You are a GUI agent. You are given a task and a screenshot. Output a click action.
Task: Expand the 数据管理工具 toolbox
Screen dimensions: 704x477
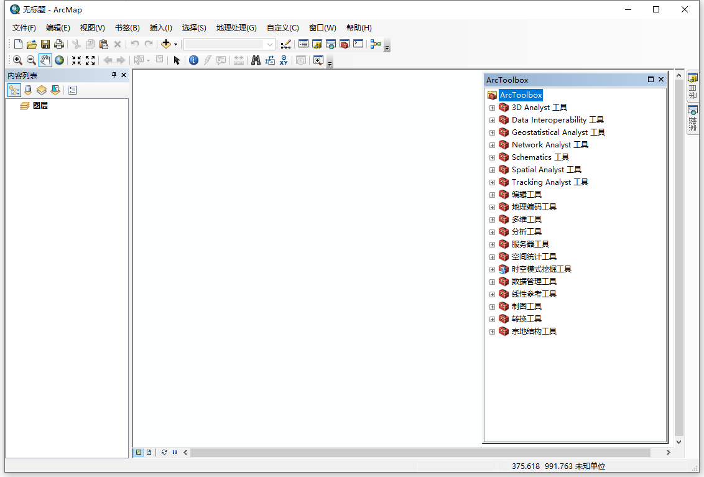coord(492,282)
